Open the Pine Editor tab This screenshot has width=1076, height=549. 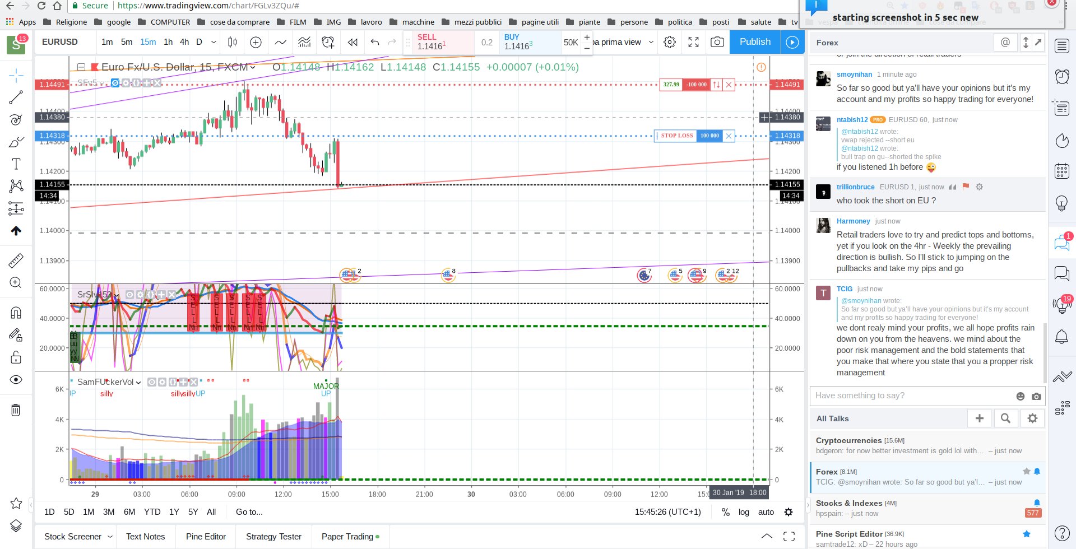[x=206, y=537]
